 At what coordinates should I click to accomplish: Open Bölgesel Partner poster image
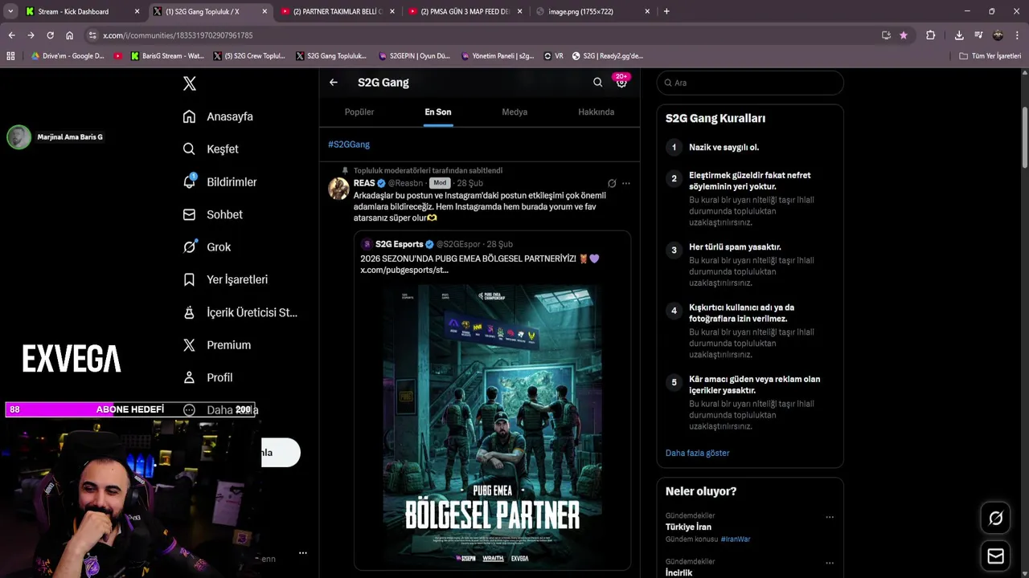tap(492, 425)
